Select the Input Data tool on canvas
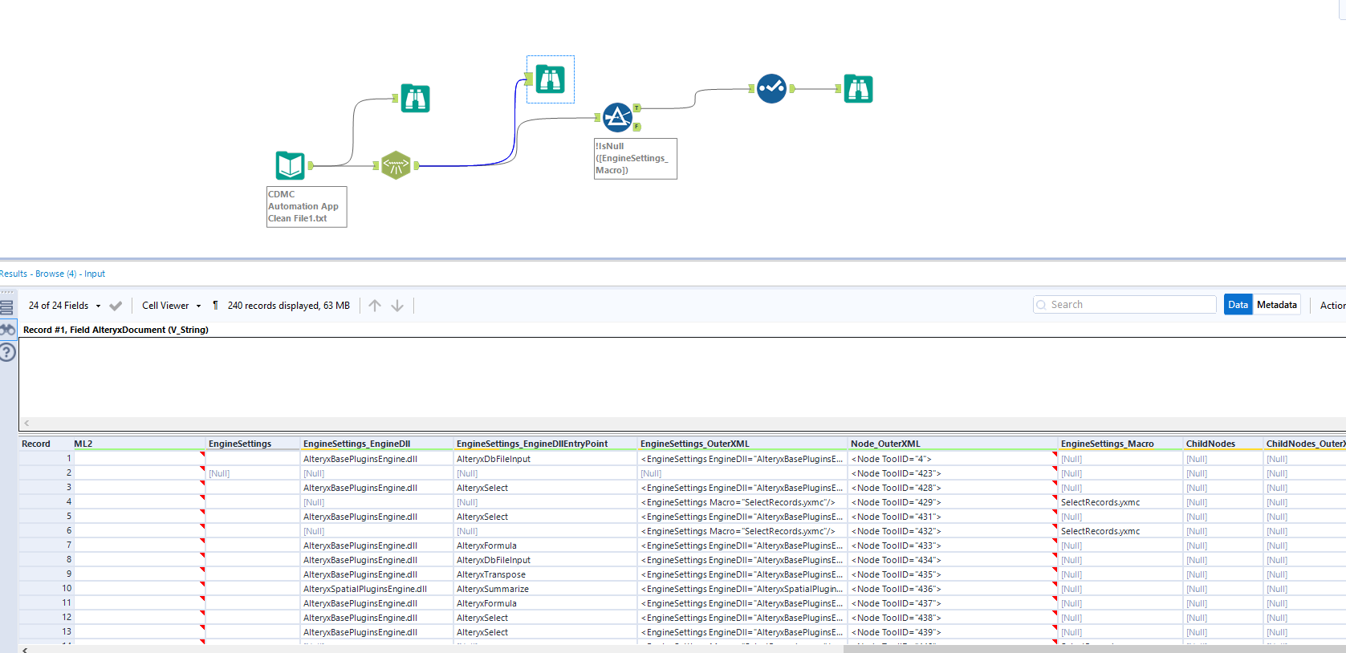Screen dimensions: 1346x653 [290, 165]
